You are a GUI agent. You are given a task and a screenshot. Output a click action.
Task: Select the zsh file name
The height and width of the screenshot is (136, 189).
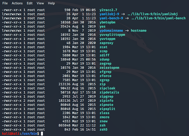coord(102,125)
